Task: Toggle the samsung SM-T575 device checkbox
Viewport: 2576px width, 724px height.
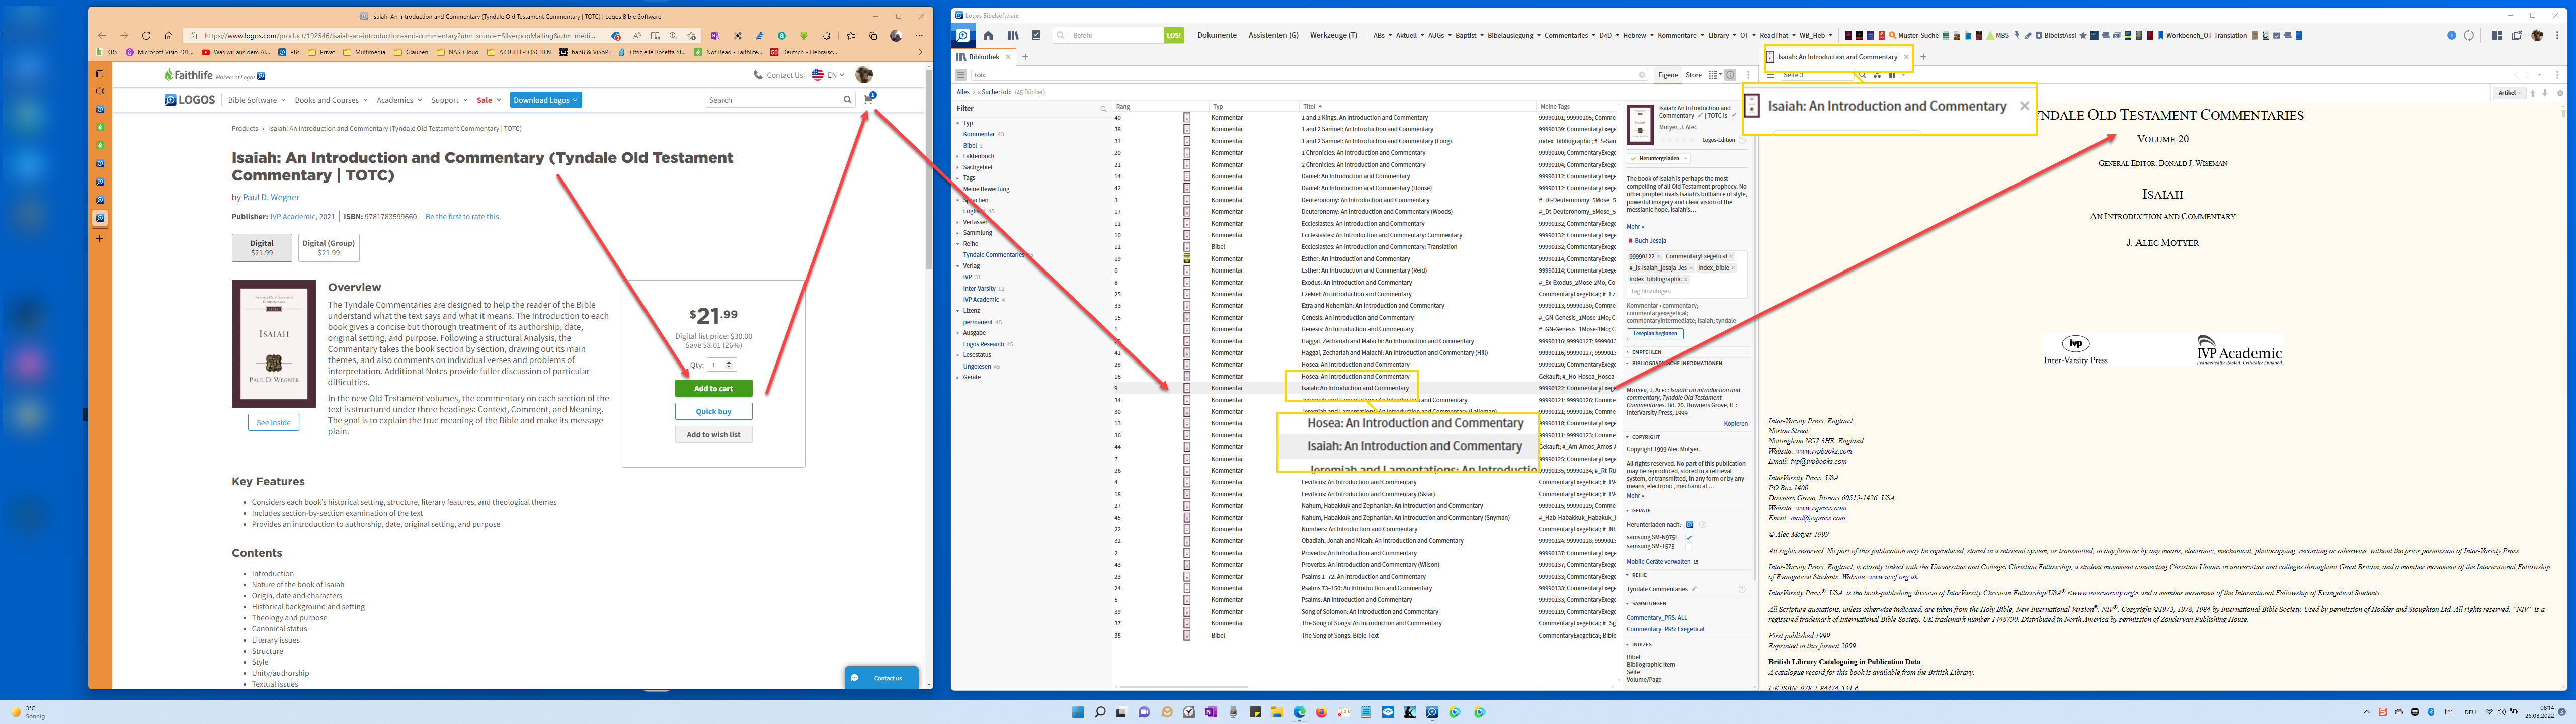Action: pyautogui.click(x=1689, y=547)
